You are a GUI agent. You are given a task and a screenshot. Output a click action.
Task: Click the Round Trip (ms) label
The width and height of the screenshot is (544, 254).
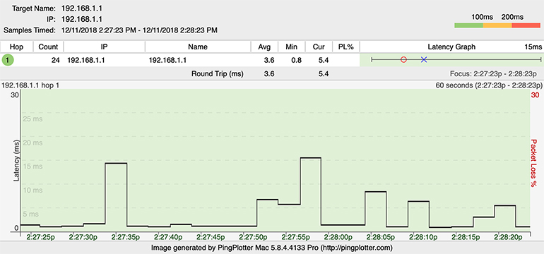218,73
